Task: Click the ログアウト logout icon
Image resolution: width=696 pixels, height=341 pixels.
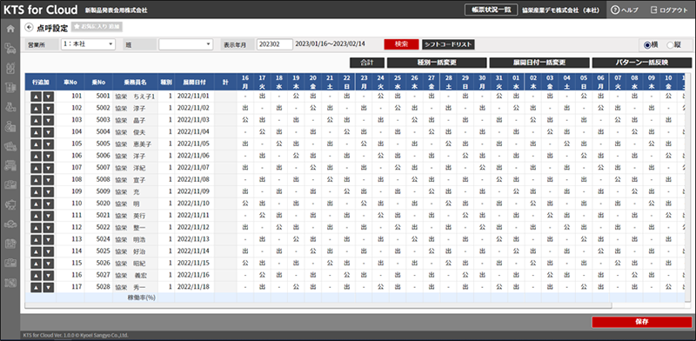Action: (x=654, y=10)
